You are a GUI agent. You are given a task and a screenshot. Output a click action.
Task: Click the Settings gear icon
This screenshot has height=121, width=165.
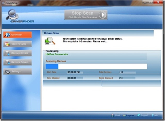point(7,72)
